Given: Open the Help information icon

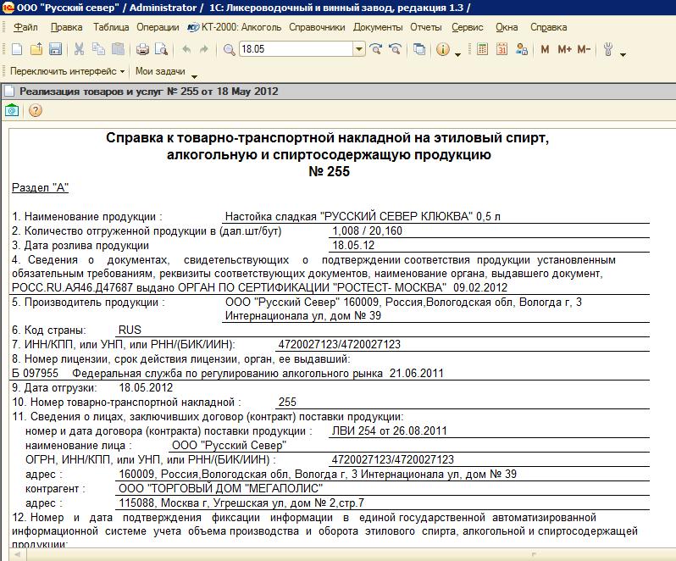Looking at the screenshot, I should coord(442,49).
